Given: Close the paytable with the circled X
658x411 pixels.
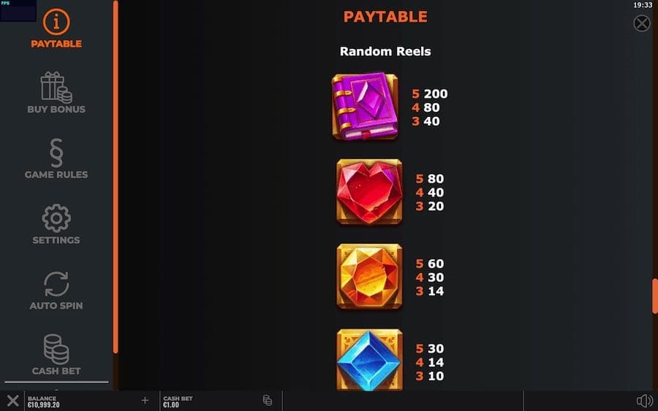Looking at the screenshot, I should pos(642,23).
